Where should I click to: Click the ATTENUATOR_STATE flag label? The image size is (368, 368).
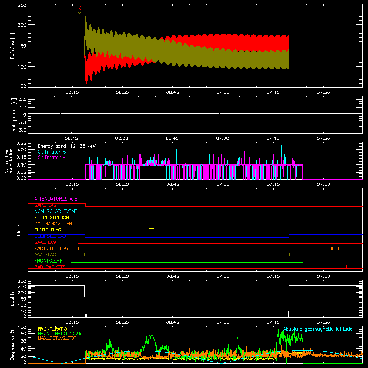(x=56, y=199)
